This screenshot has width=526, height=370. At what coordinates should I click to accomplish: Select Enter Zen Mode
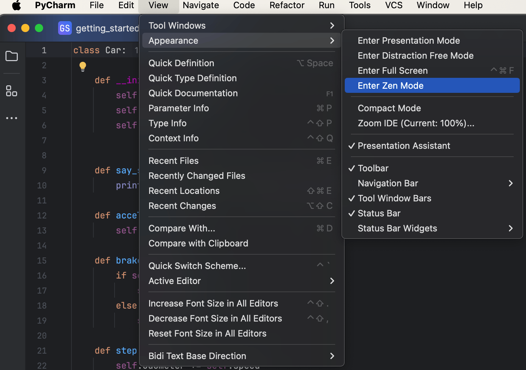coord(390,86)
